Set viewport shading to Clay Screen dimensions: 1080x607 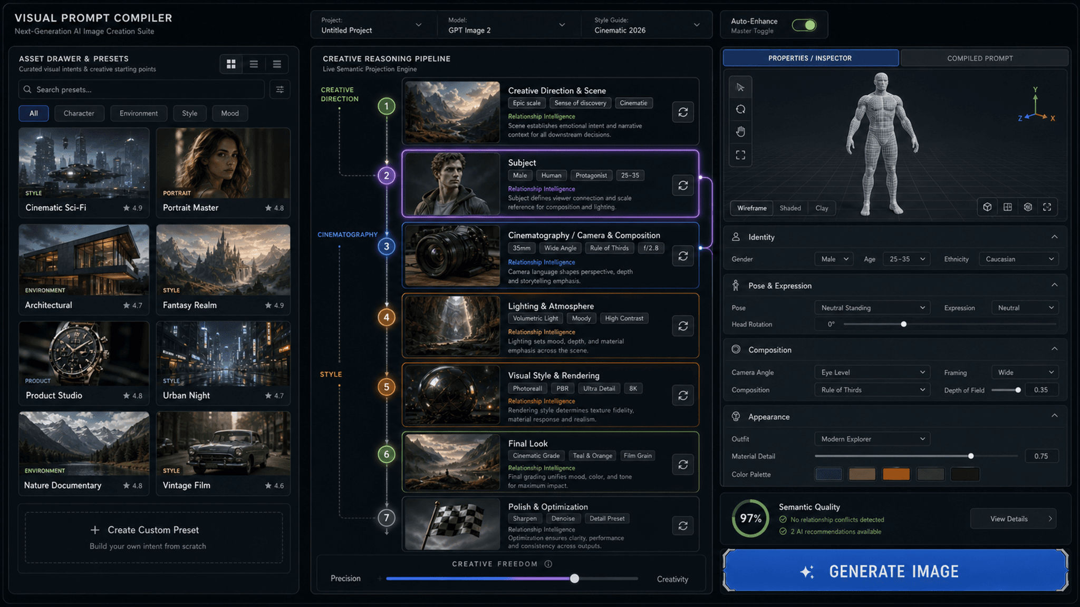click(x=822, y=208)
